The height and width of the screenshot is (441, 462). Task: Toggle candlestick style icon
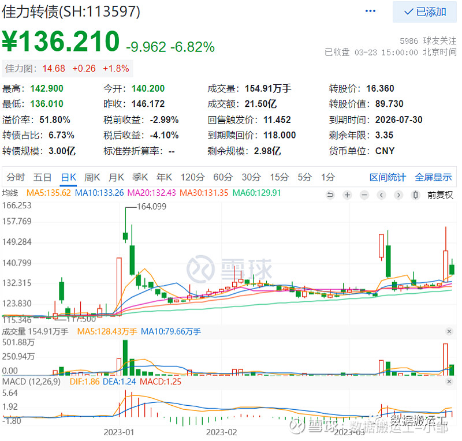(x=415, y=195)
